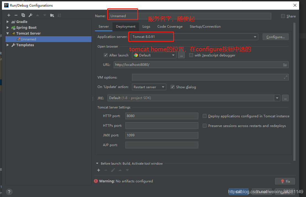
Task: Create a new configuration folder
Action: coord(52,15)
